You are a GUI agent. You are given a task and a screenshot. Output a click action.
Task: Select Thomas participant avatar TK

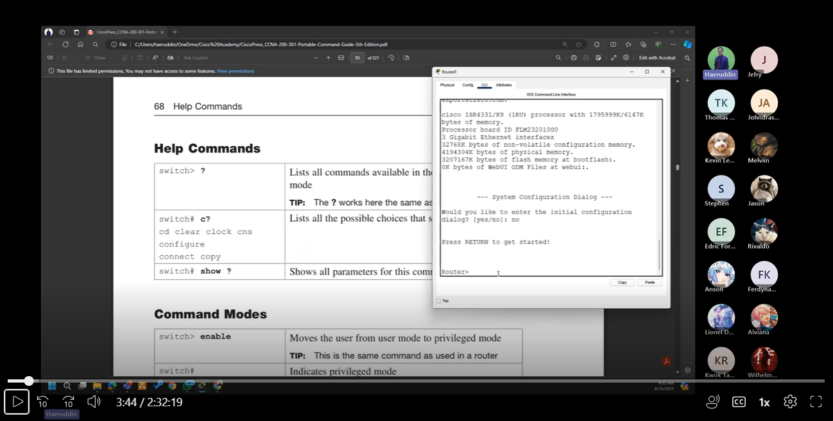coord(721,103)
